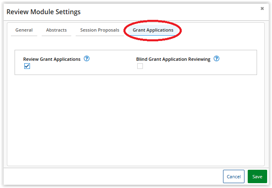This screenshot has width=272, height=188.
Task: Cancel the settings changes
Action: [x=234, y=177]
